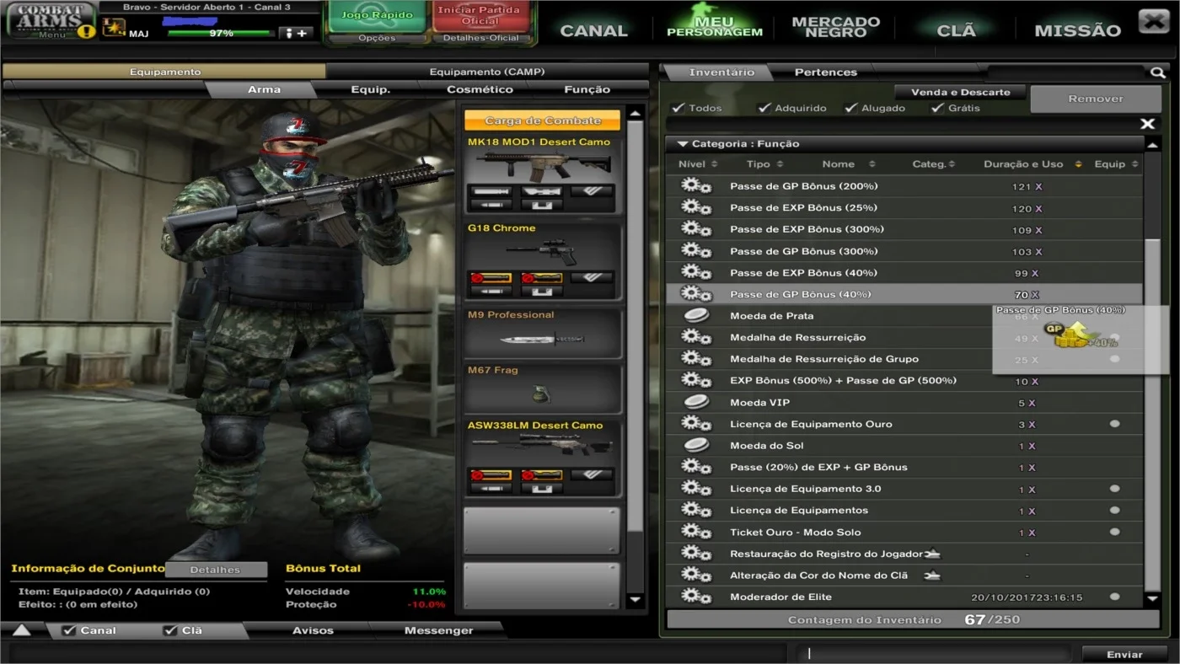
Task: Click the Detalhes set info button
Action: coord(215,570)
